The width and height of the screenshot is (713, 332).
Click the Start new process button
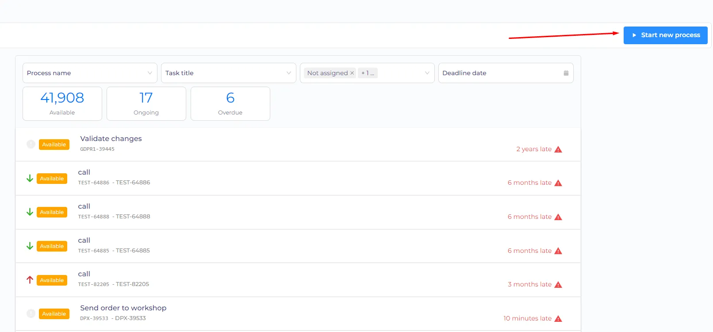[665, 35]
